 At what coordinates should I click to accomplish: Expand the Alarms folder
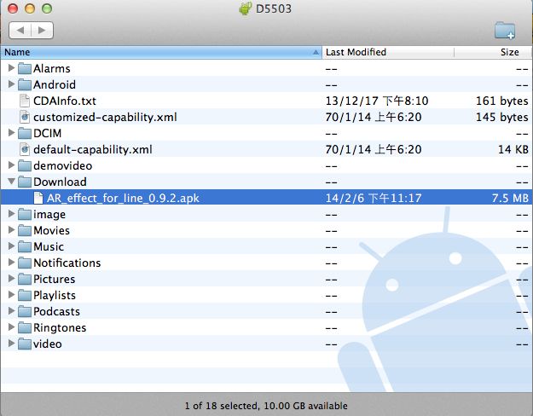[x=11, y=68]
